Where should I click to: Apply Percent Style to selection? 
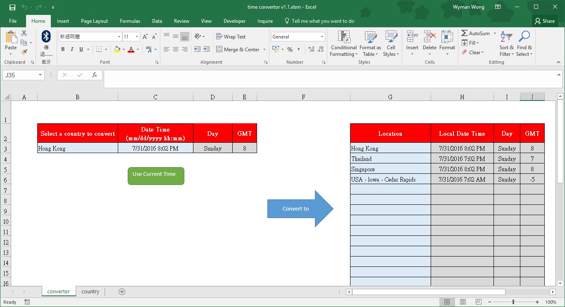click(290, 49)
